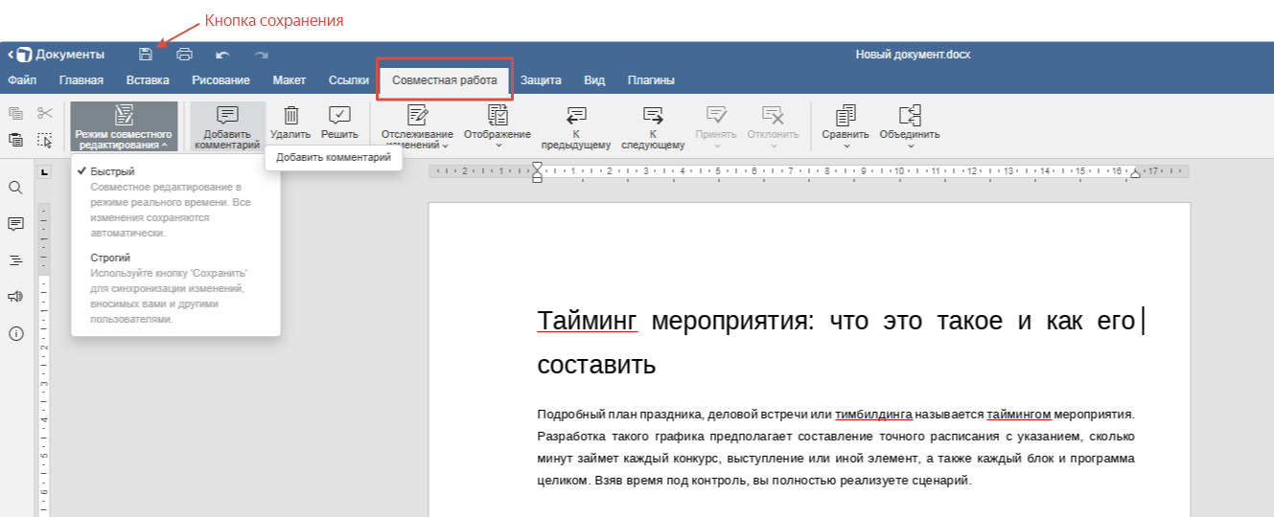This screenshot has height=517, width=1274.
Task: Select Быстрый co-editing mode
Action: pyautogui.click(x=175, y=202)
